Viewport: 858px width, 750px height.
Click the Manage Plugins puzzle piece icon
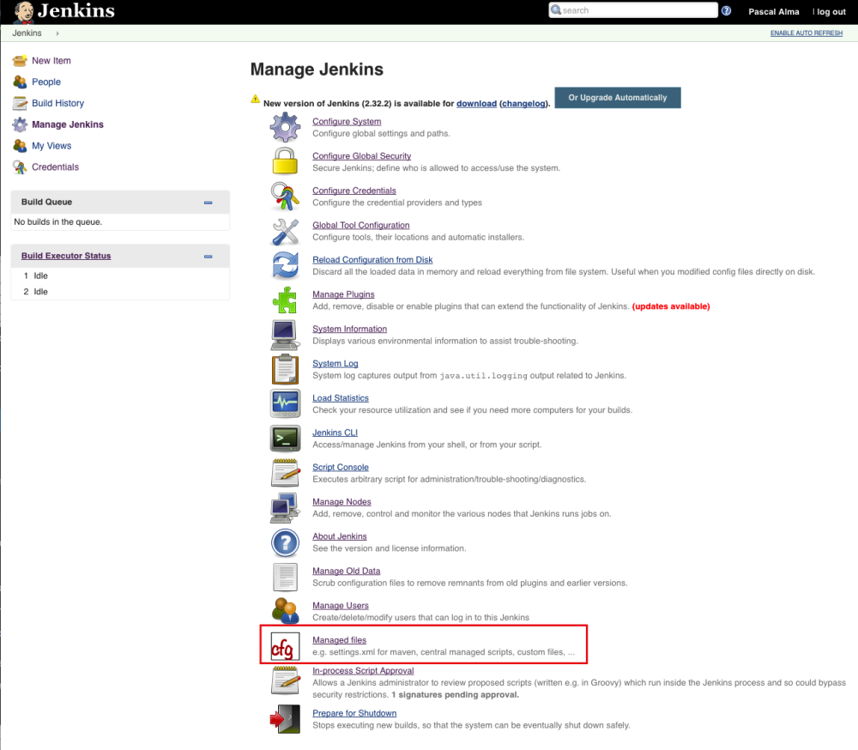click(x=285, y=300)
